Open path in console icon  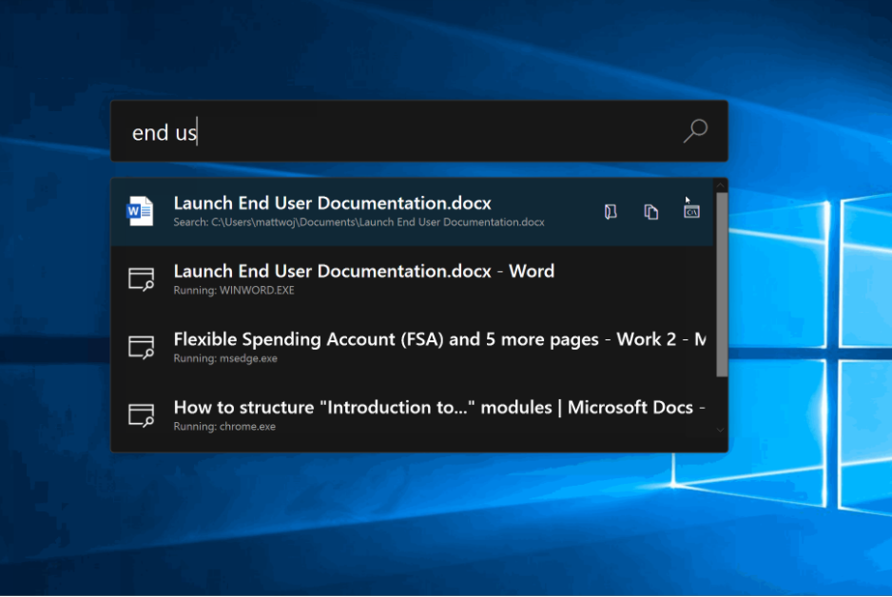click(x=691, y=212)
